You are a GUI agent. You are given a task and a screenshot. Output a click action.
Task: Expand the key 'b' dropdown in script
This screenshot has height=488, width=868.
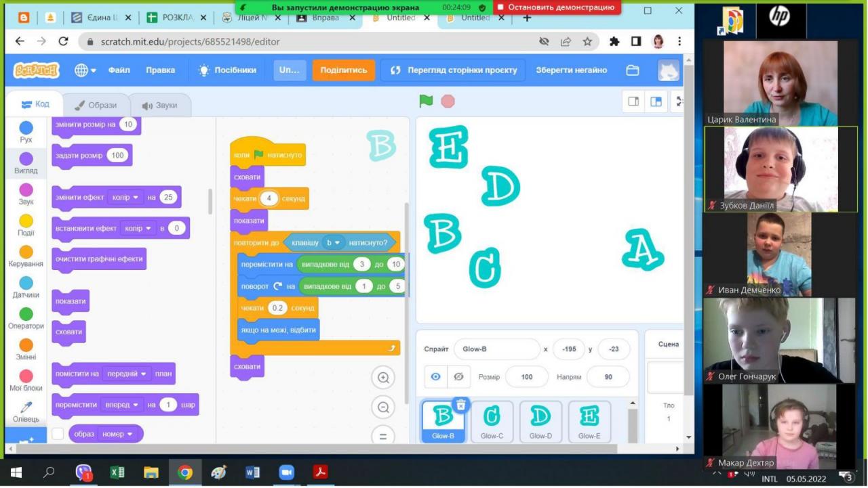click(336, 242)
